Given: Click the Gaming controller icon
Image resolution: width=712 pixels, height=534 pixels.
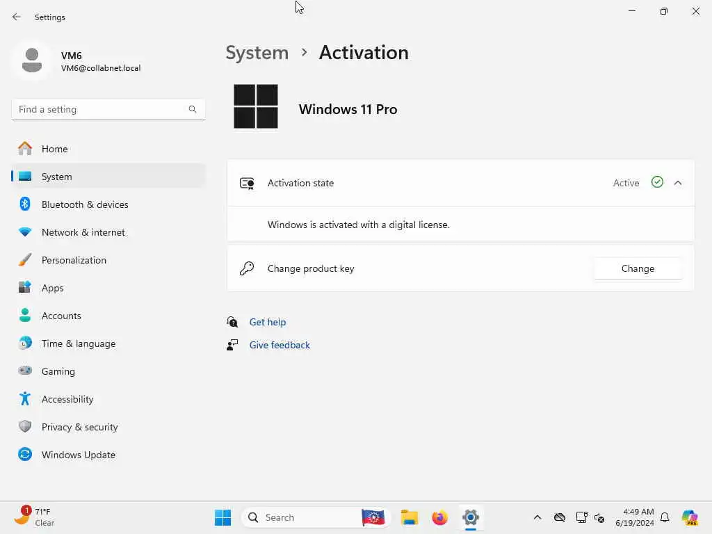Looking at the screenshot, I should click(25, 371).
